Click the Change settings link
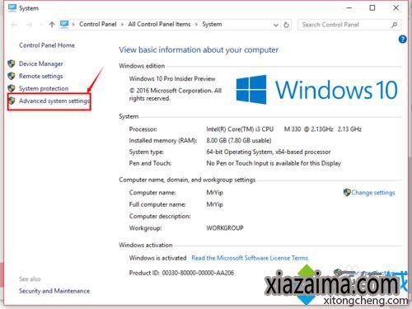 coord(373,193)
